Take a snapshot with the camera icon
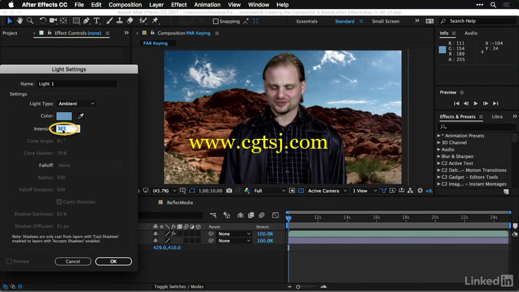This screenshot has width=519, height=292. point(229,191)
